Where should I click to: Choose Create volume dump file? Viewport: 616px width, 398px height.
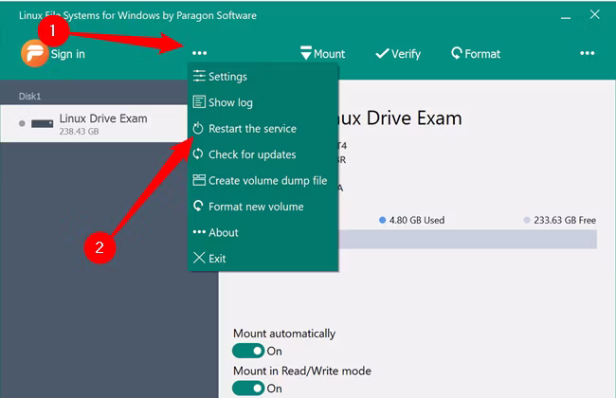[263, 180]
